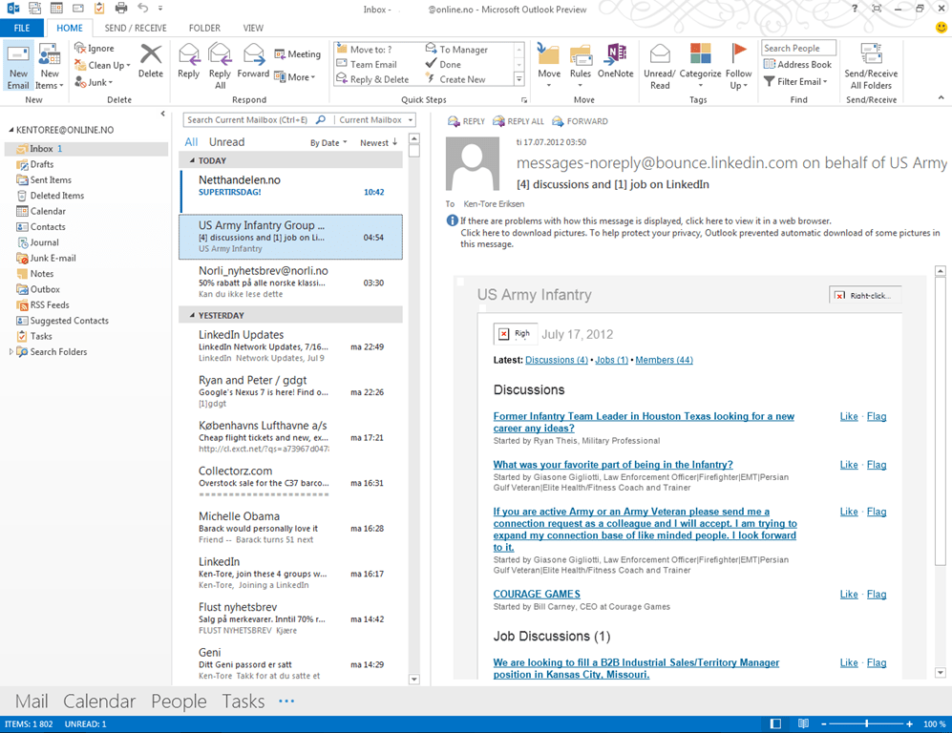Click the Undo button in the title bar
952x733 pixels.
tap(142, 8)
